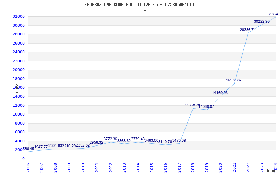Click data label 3772.36
The width and height of the screenshot is (279, 174).
point(111,139)
